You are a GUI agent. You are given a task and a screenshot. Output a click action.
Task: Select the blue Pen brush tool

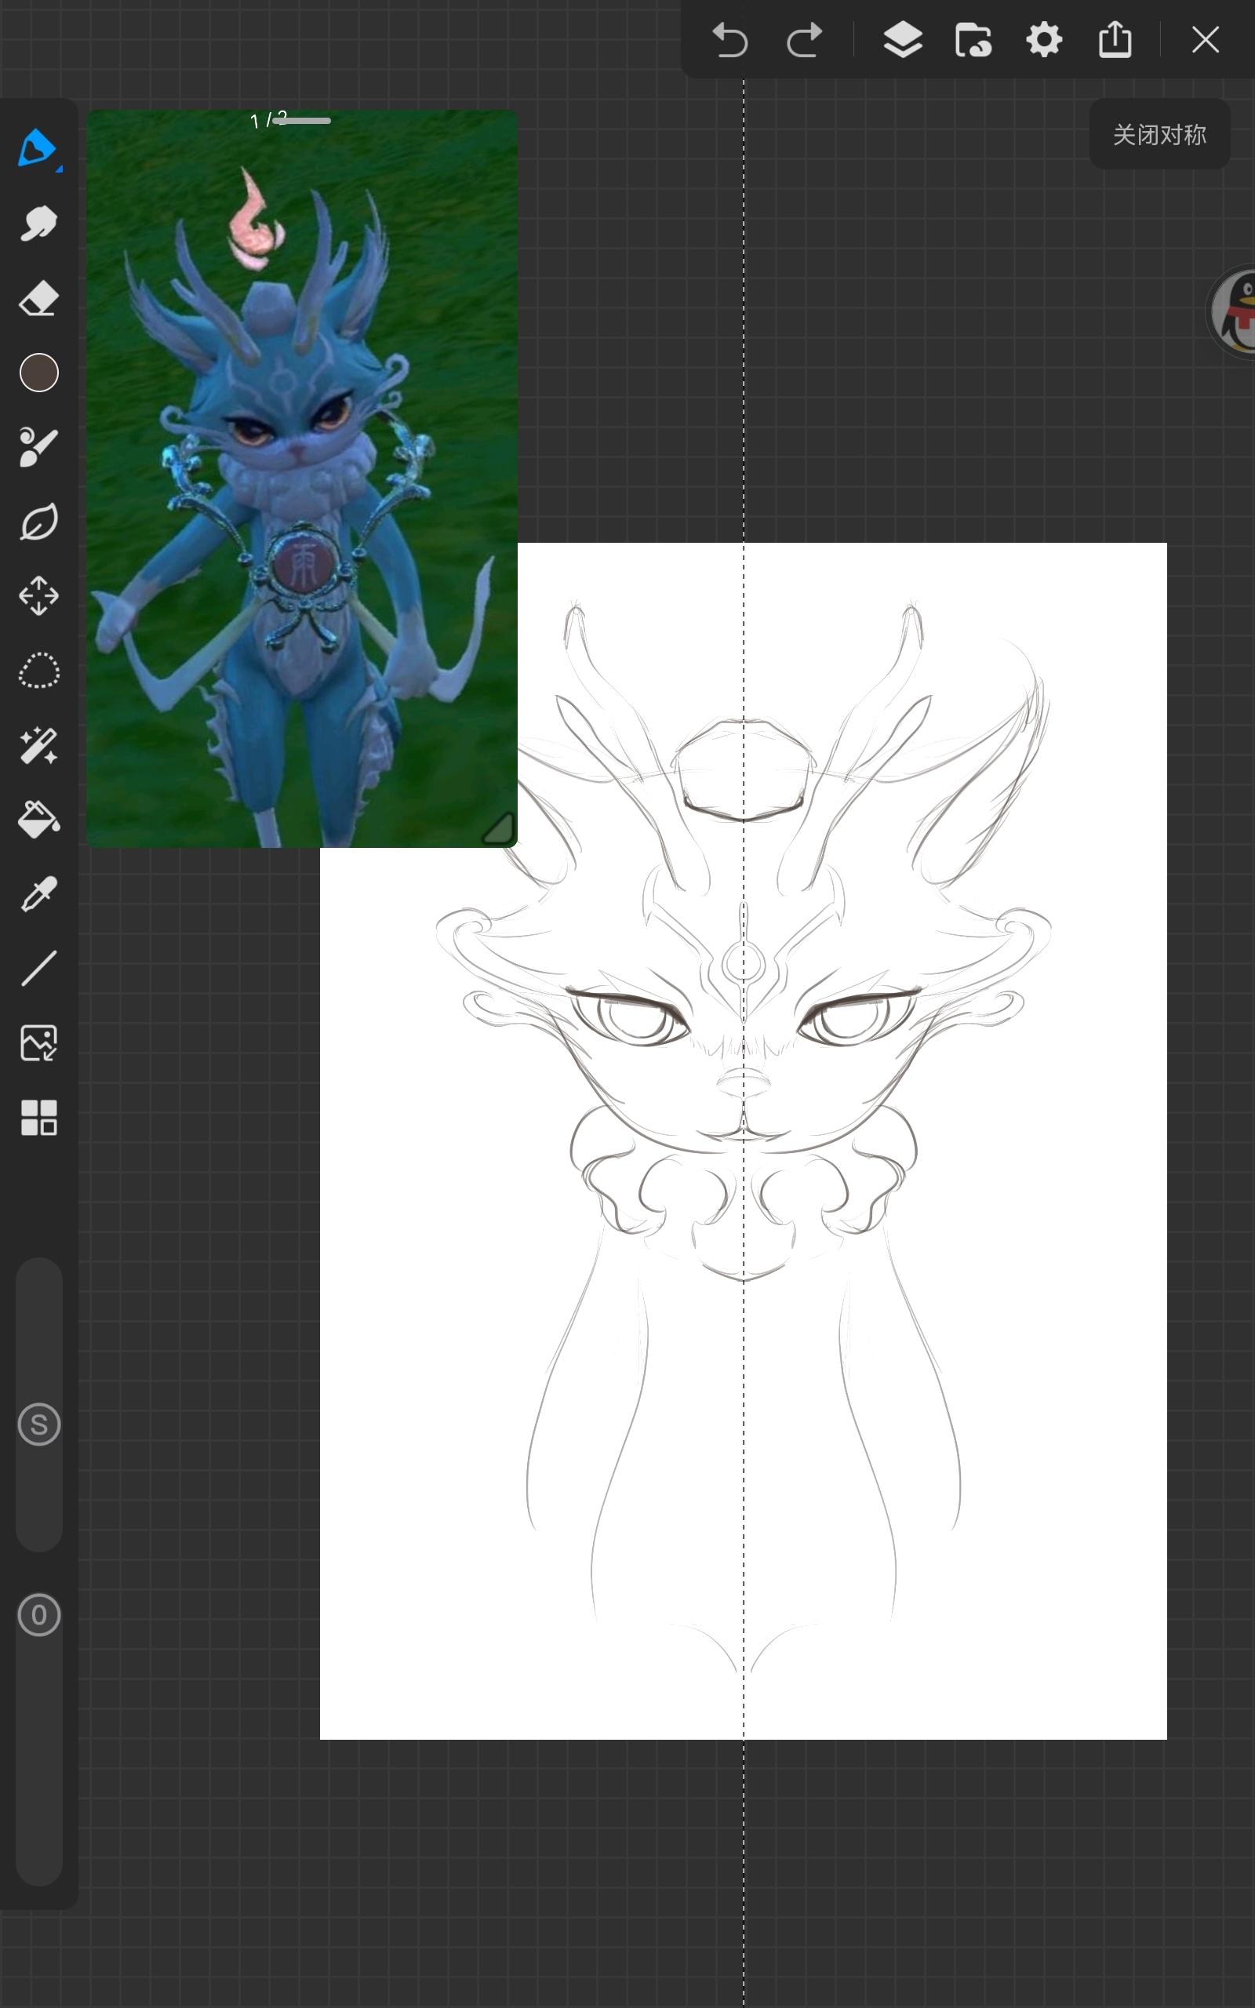[x=38, y=149]
